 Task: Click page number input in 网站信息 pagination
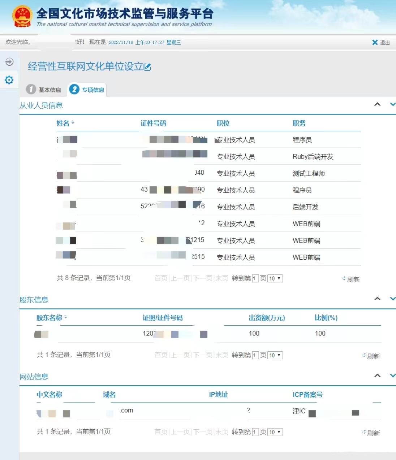[x=255, y=432]
